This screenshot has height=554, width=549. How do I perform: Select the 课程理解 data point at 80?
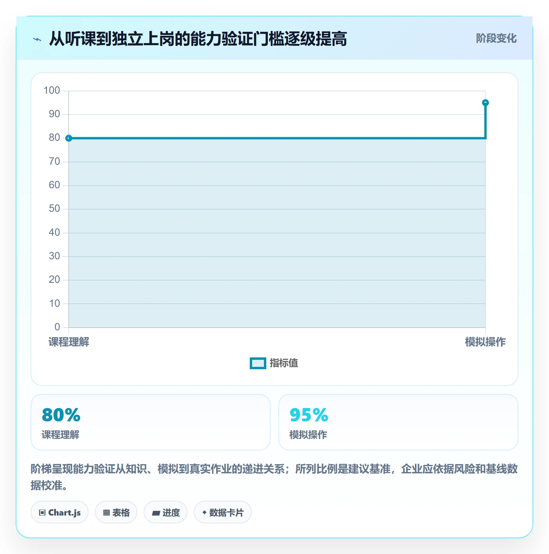[69, 138]
